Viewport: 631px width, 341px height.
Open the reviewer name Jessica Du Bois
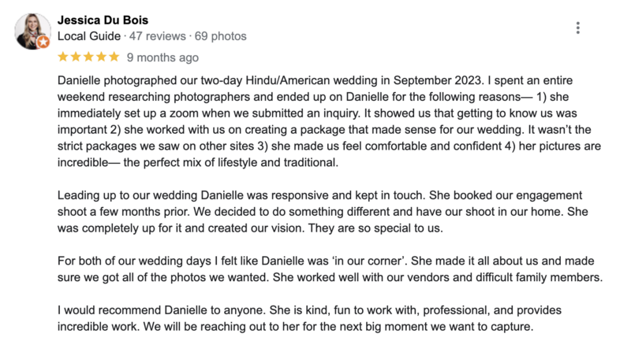[x=103, y=20]
